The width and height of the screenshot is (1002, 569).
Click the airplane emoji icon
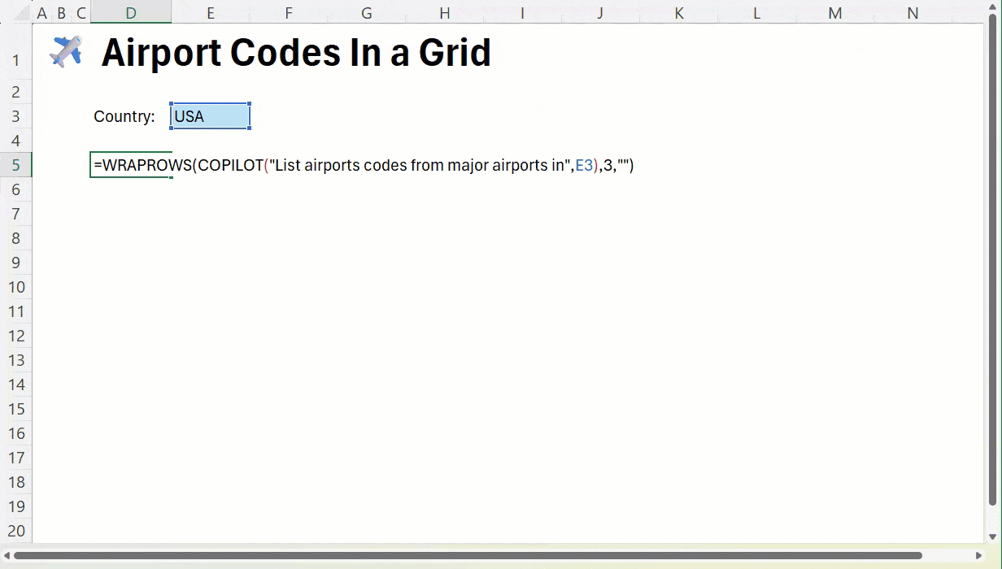(66, 51)
